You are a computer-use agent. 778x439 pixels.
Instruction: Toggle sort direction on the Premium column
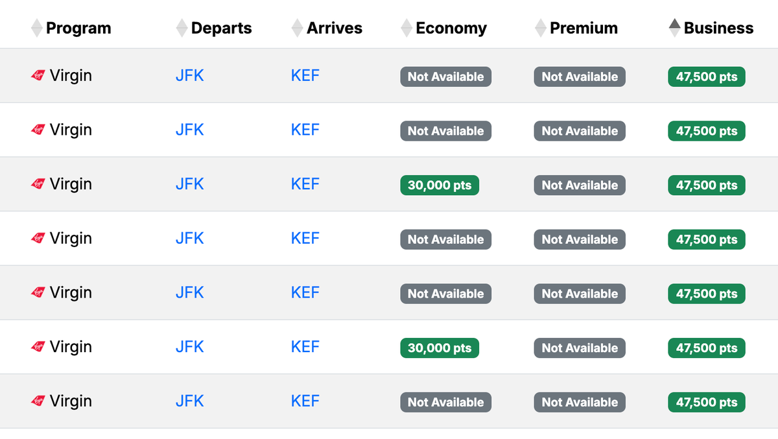540,27
